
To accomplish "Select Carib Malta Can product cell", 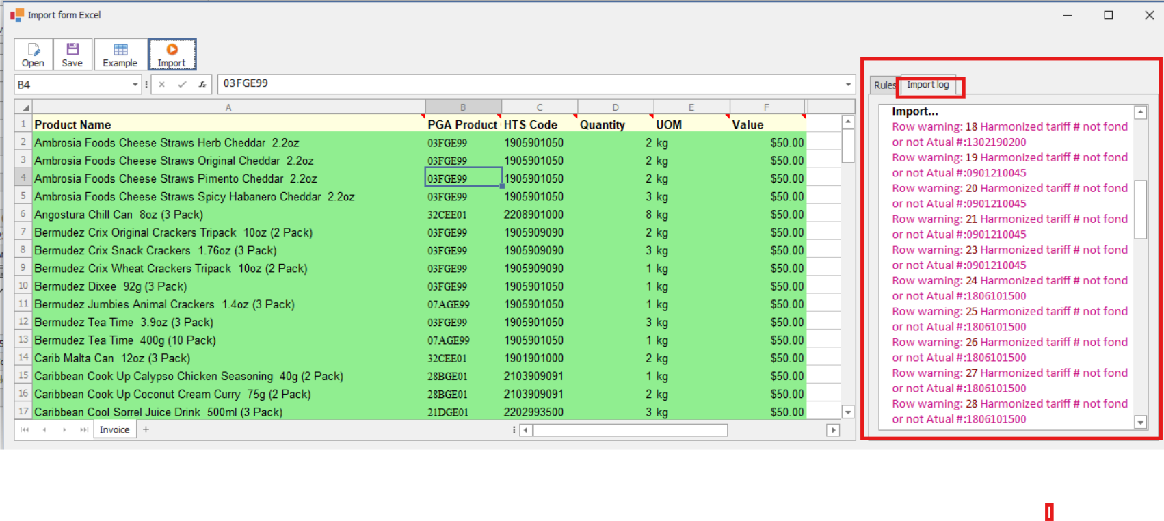I will click(228, 358).
